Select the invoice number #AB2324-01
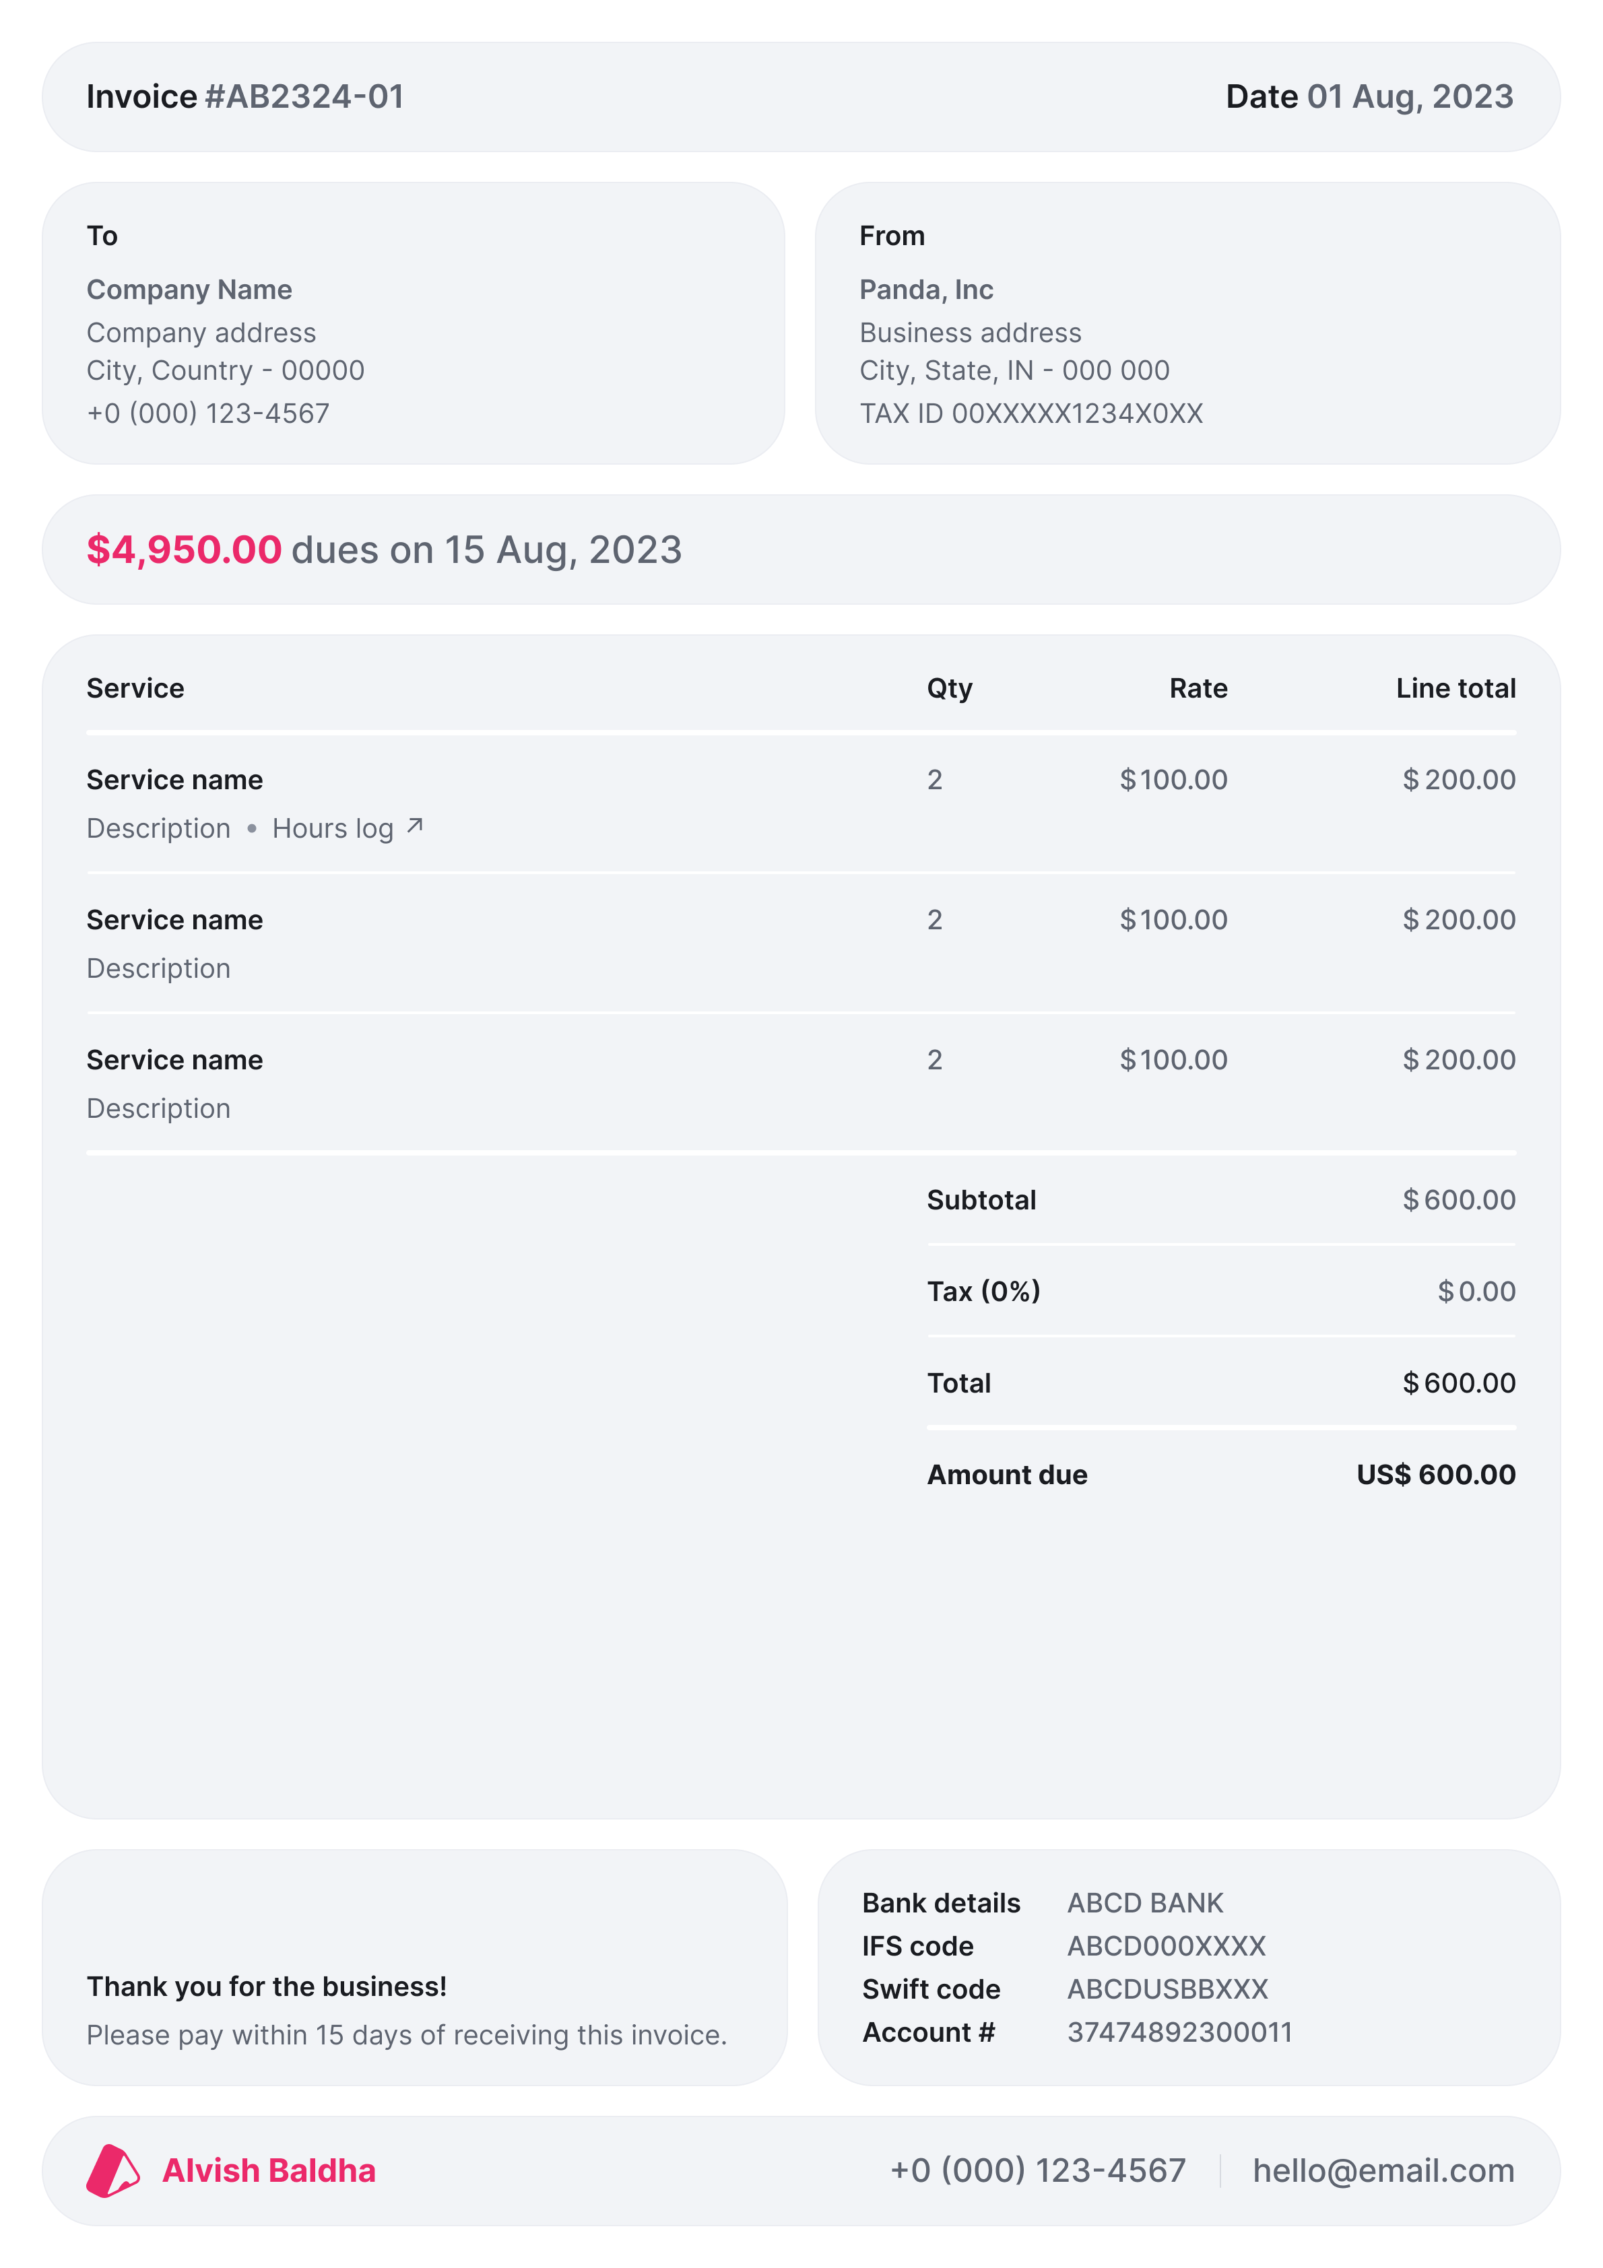 pyautogui.click(x=304, y=97)
